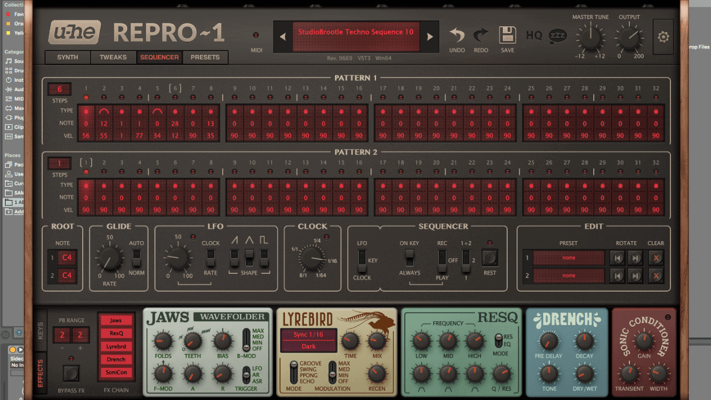Click the MASTER TUNE knob
Image resolution: width=711 pixels, height=400 pixels.
590,38
